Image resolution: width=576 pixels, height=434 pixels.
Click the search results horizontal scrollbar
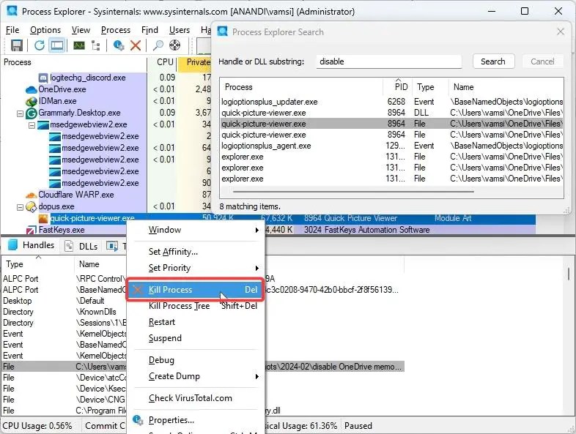pos(353,192)
